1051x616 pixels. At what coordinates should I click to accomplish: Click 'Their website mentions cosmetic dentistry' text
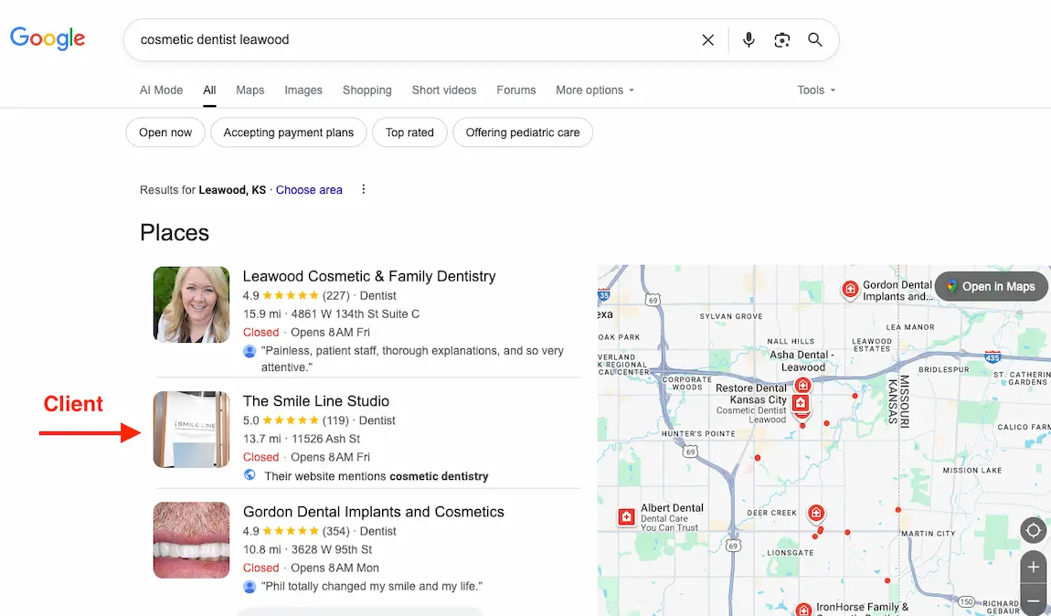point(376,476)
